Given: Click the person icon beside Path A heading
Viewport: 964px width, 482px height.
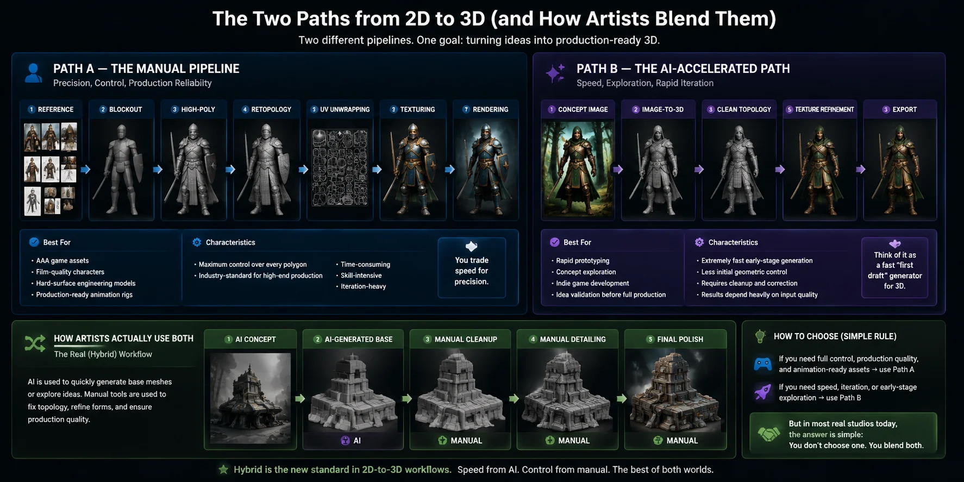Looking at the screenshot, I should tap(33, 73).
